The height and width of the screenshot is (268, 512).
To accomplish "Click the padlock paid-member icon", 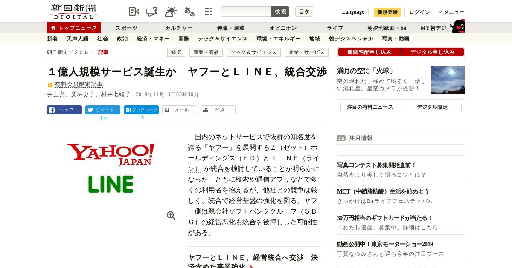I will (50, 85).
